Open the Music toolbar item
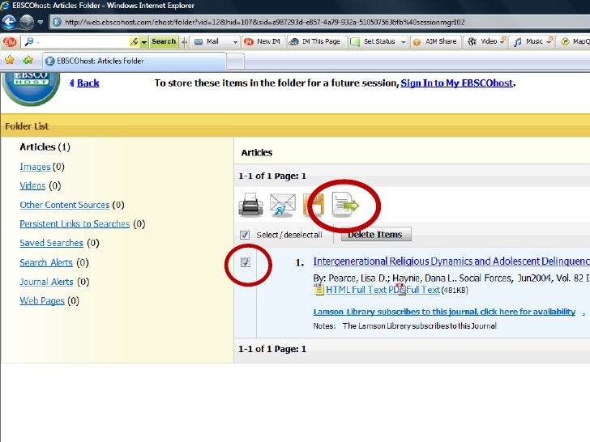This screenshot has width=590, height=442. 532,41
